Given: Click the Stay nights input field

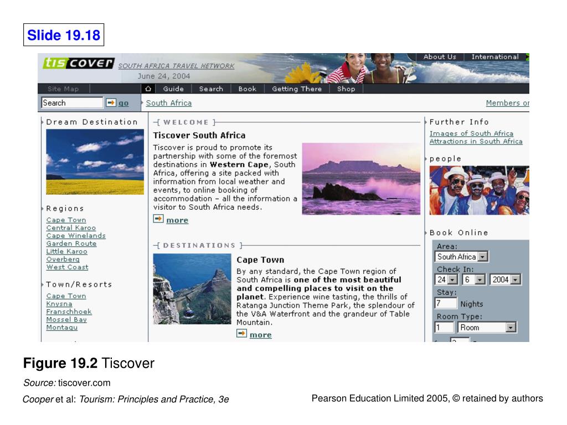Looking at the screenshot, I should click(446, 303).
